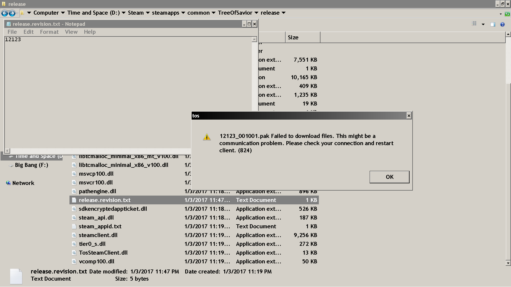Expand the Steam breadcrumb dropdown arrow
This screenshot has height=287, width=511.
pyautogui.click(x=148, y=13)
